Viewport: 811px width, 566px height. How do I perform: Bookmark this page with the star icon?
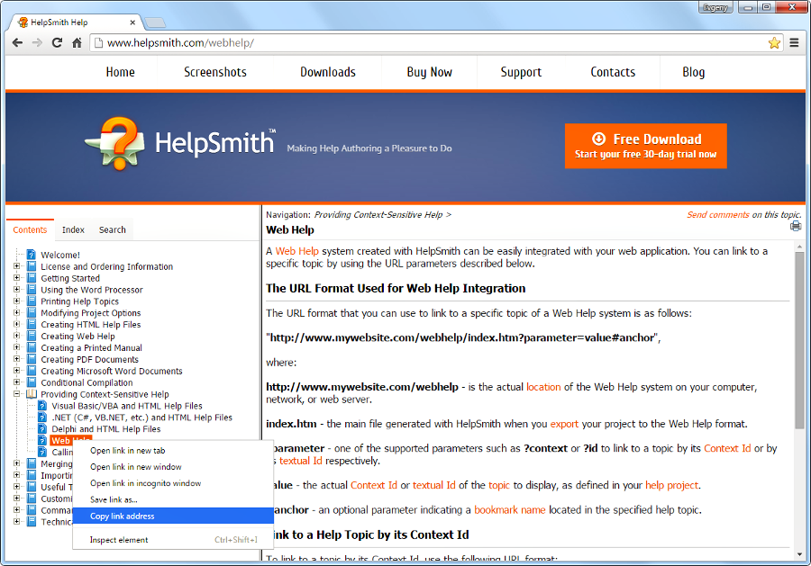point(774,43)
